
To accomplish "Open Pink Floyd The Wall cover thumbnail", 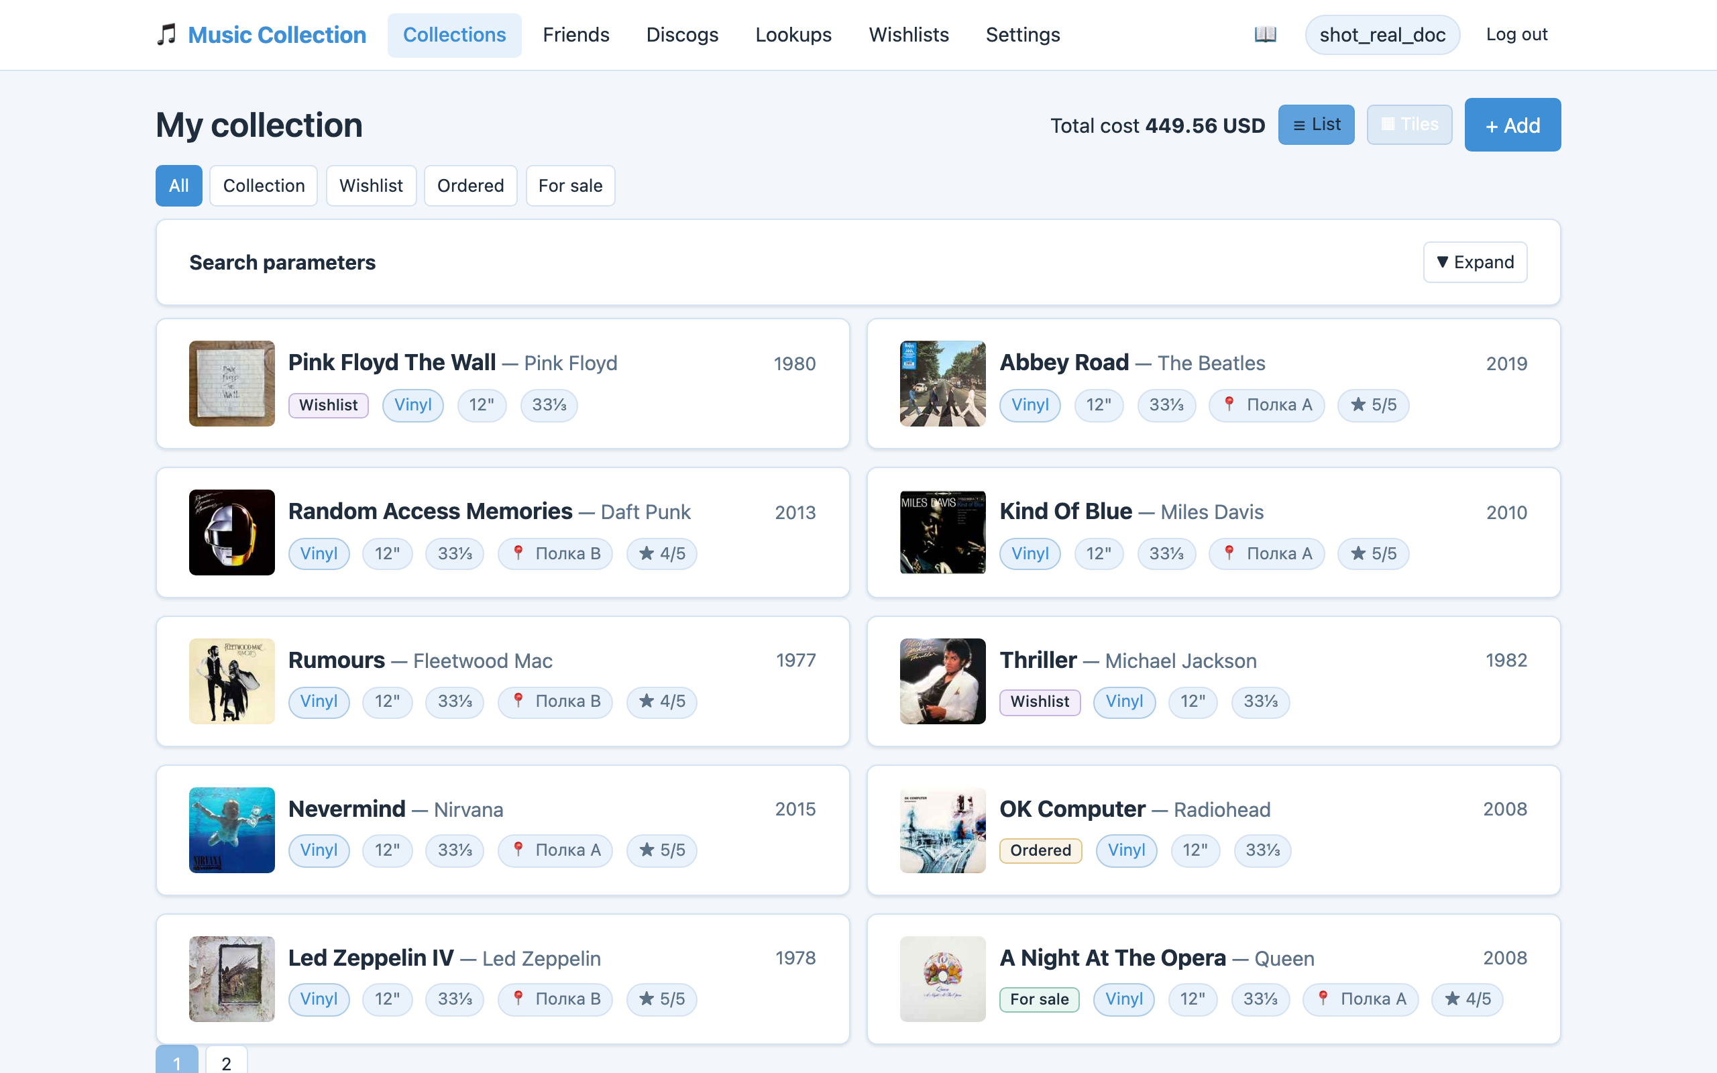I will tap(232, 383).
